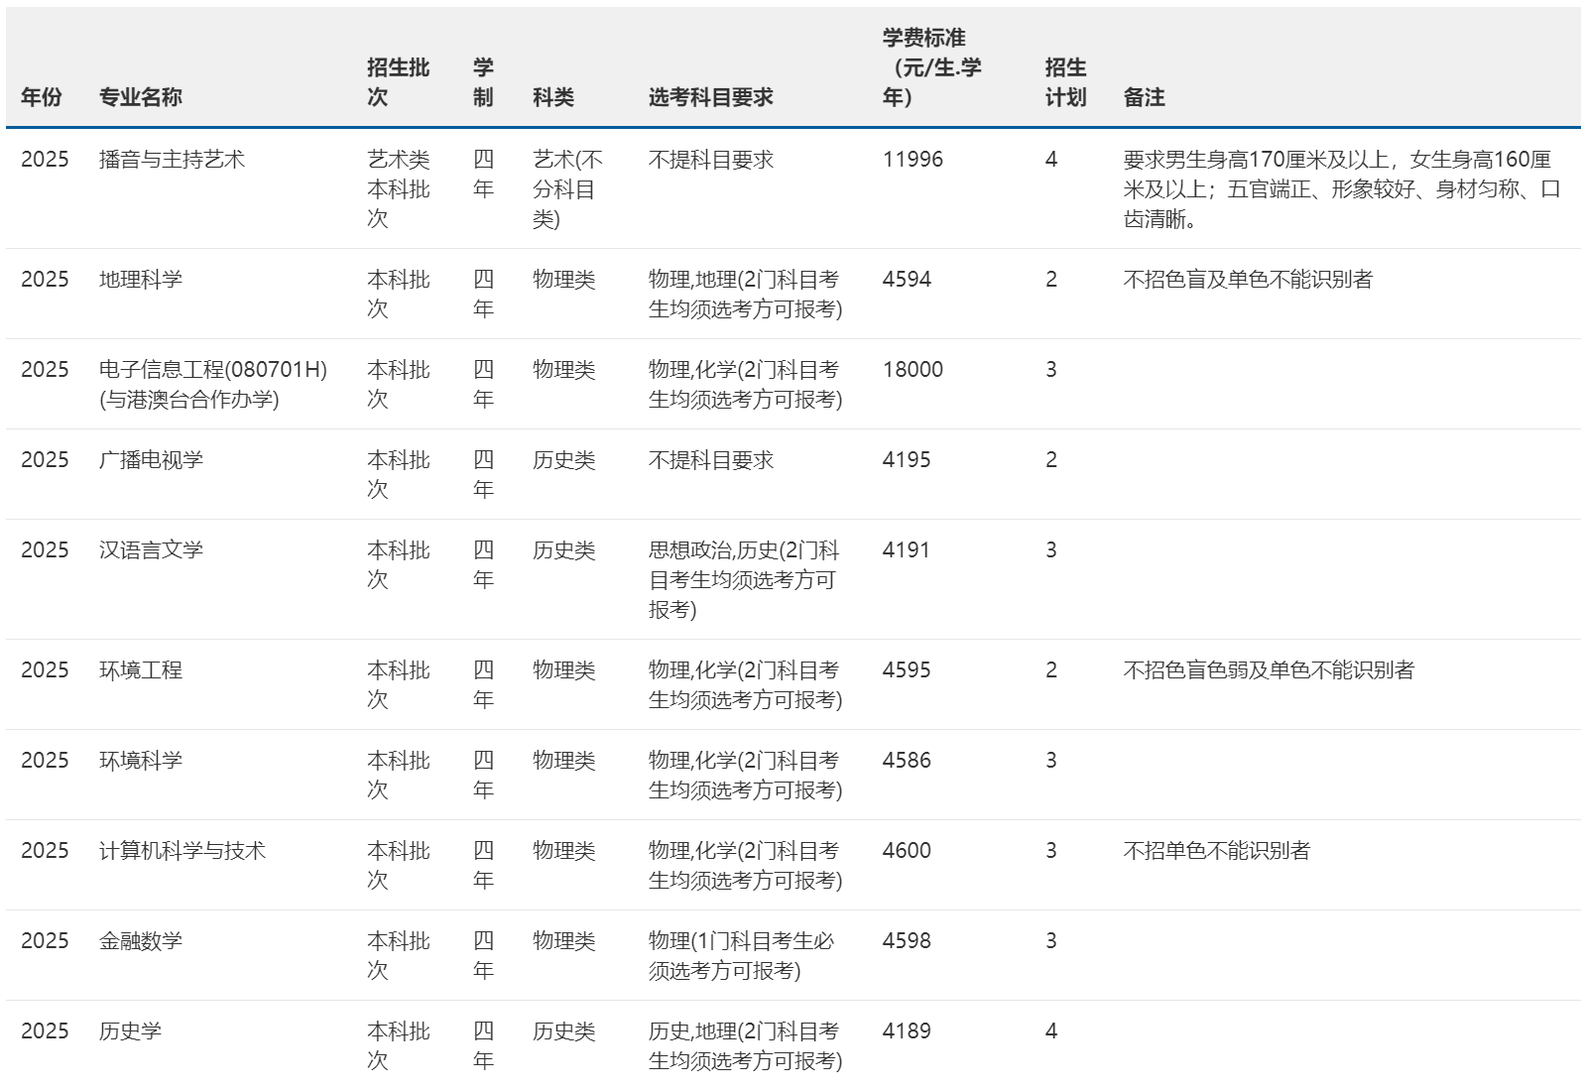Viewport: 1585px width, 1089px height.
Task: Select the 环境工程 major name
Action: 141,670
